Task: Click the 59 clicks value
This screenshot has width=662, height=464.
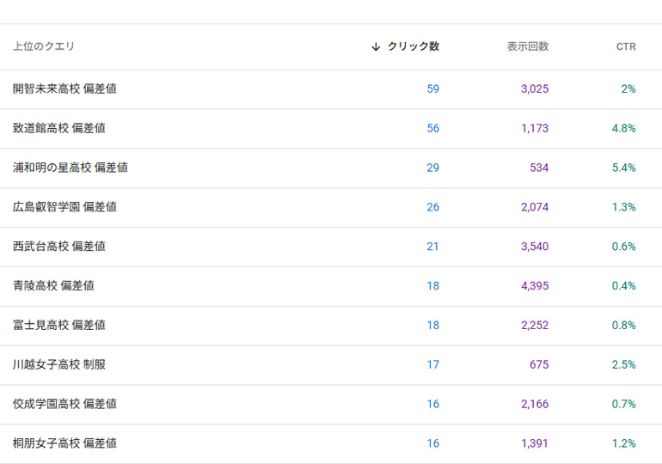Action: (432, 89)
